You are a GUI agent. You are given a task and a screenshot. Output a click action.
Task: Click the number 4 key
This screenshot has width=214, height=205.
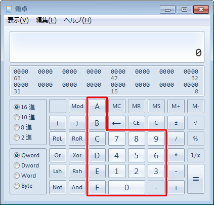tap(117, 155)
